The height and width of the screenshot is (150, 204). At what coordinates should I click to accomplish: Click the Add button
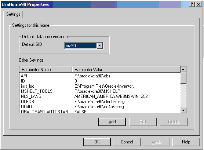112,122
